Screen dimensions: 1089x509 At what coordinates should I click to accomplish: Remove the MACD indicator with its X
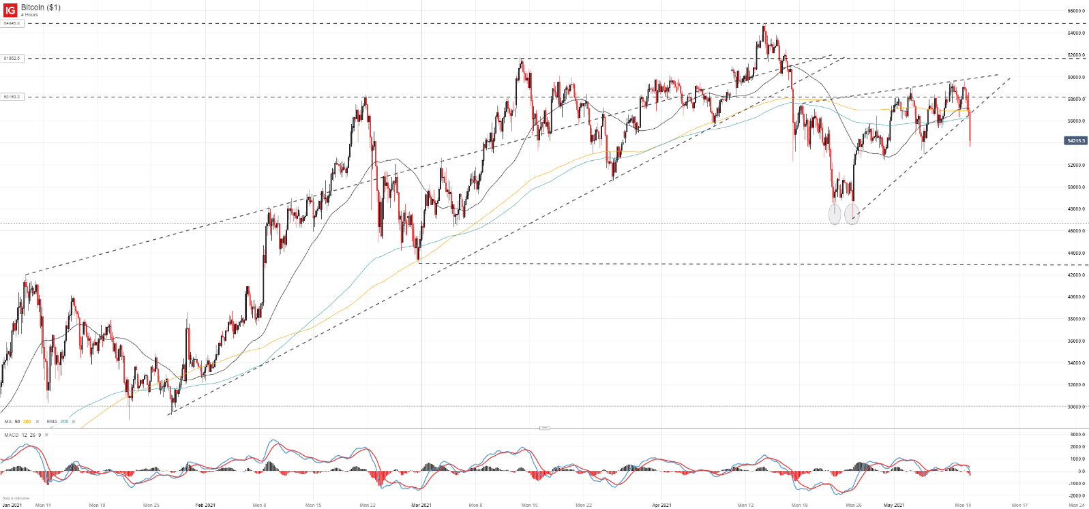coord(46,435)
